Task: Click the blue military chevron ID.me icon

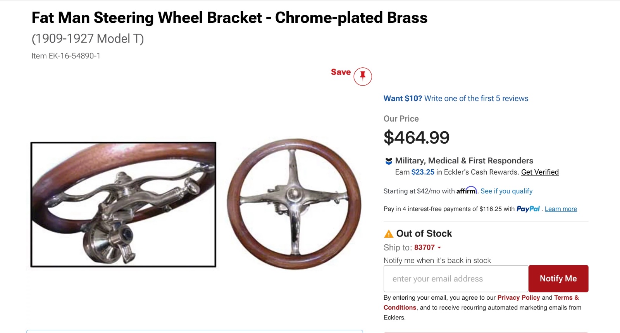Action: pos(389,161)
